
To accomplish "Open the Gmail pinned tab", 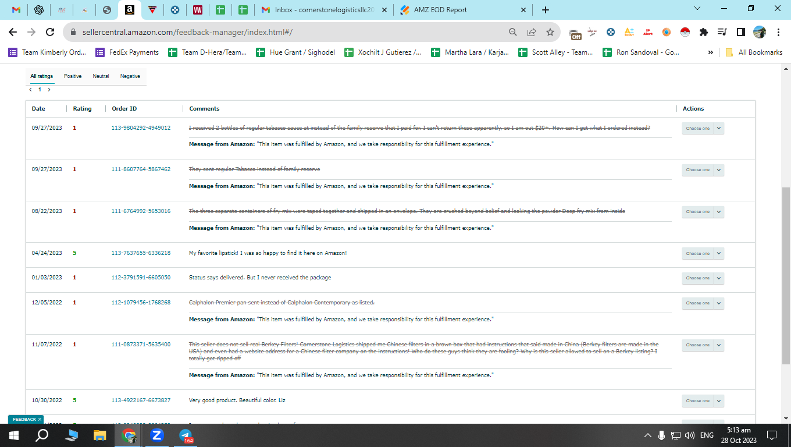I will [x=16, y=10].
